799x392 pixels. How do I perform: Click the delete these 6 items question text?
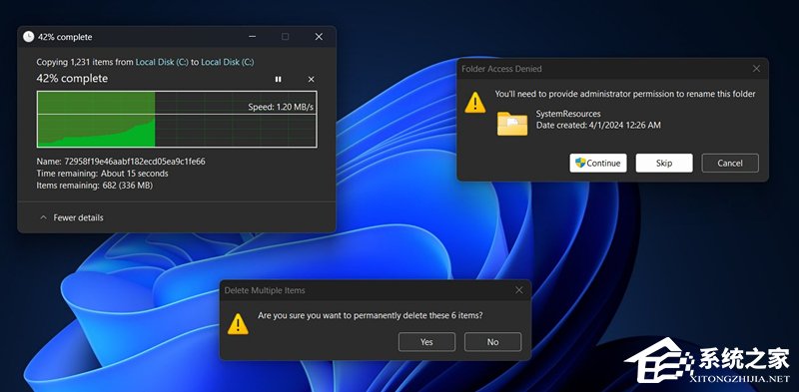[x=370, y=315]
